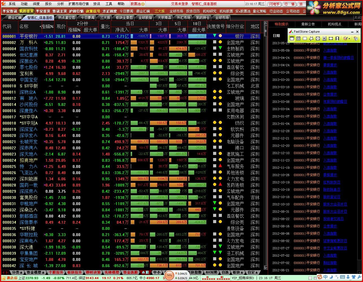
Task: Select FastStone rectangular region capture tool
Action: click(305, 39)
